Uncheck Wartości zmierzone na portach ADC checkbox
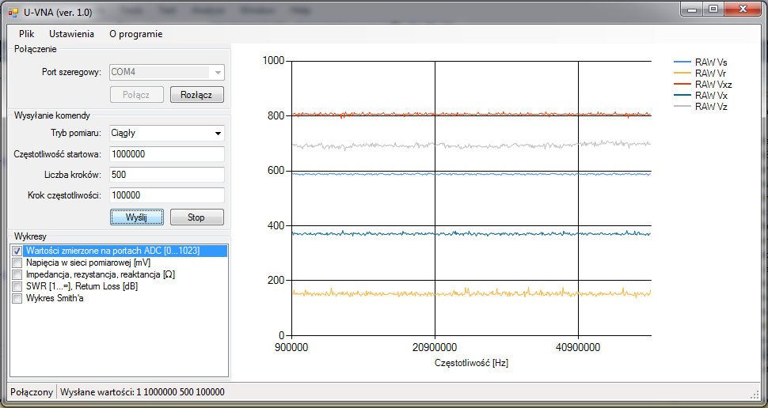The height and width of the screenshot is (408, 768). 17,251
